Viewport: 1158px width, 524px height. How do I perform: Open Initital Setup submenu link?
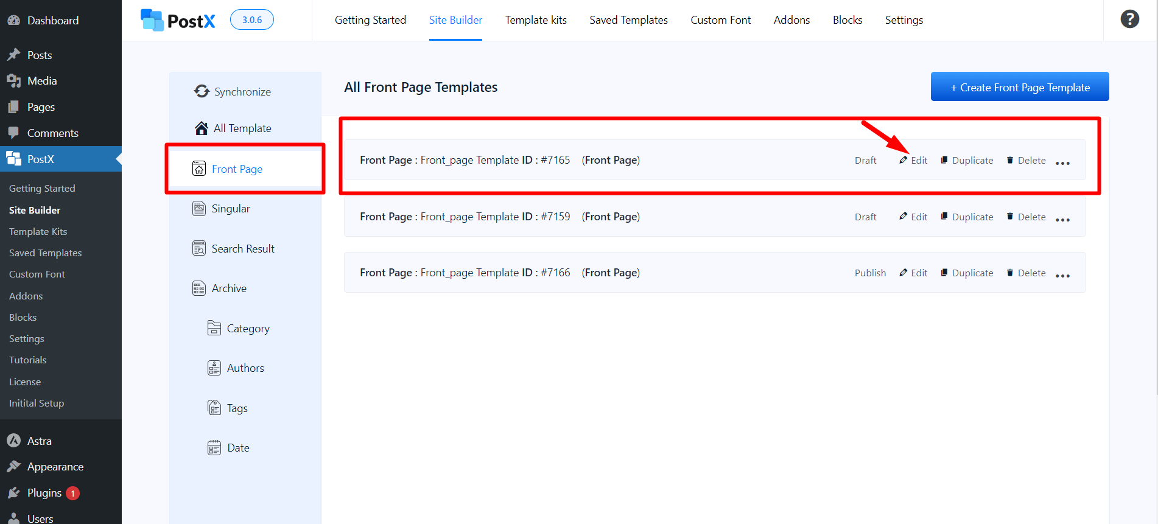pos(37,403)
